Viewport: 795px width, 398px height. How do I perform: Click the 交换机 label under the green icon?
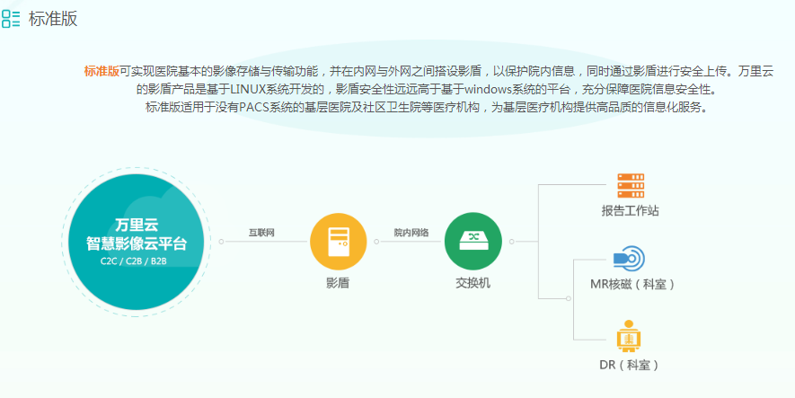tap(473, 283)
